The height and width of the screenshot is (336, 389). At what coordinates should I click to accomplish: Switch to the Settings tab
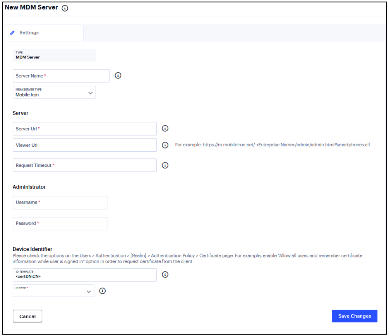pyautogui.click(x=29, y=33)
